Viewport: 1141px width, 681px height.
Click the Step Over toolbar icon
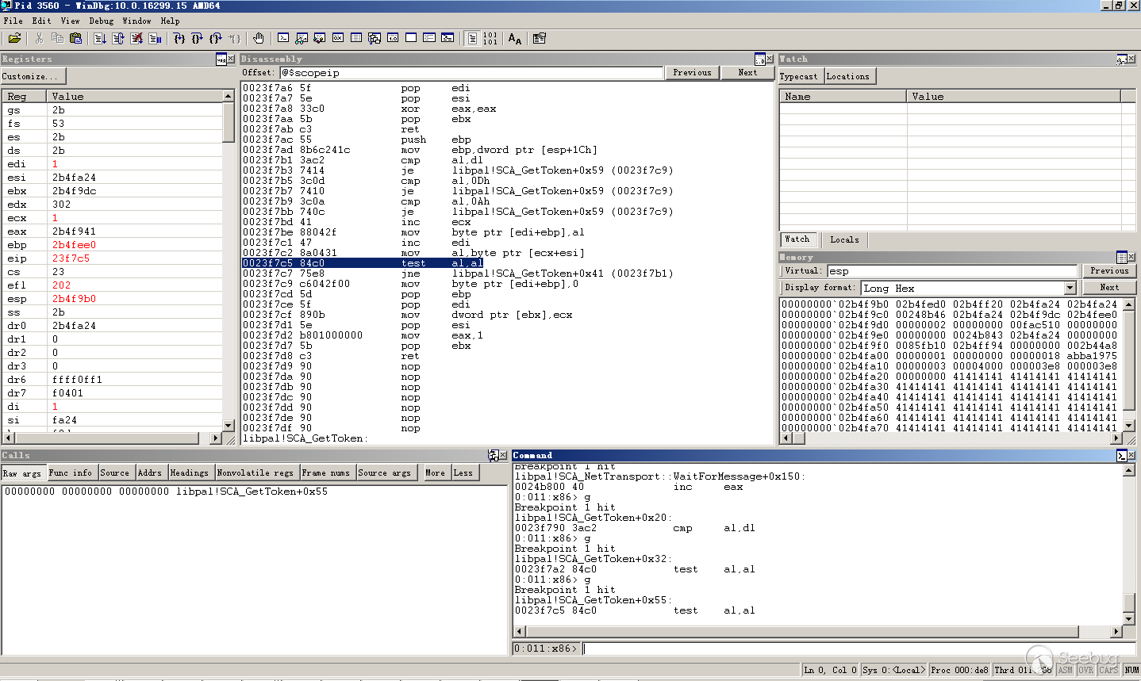(198, 38)
